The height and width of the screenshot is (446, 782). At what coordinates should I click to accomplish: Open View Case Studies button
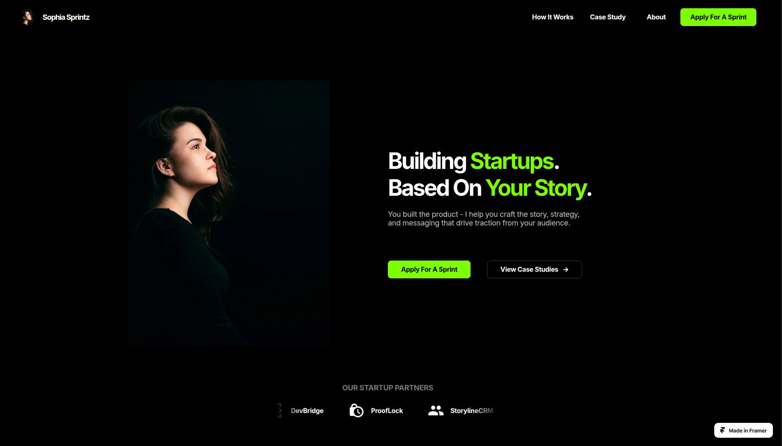[534, 269]
